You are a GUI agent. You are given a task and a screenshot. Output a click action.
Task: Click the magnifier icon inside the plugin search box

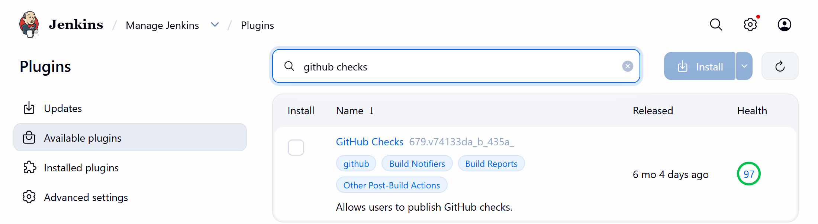coord(289,66)
